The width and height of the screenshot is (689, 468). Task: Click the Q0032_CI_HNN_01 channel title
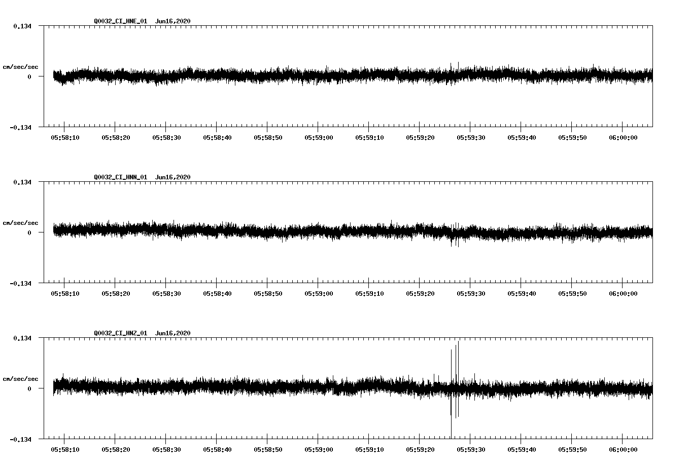click(x=120, y=177)
